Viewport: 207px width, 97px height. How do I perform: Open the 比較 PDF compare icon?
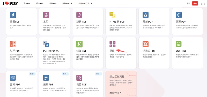pos(13,78)
